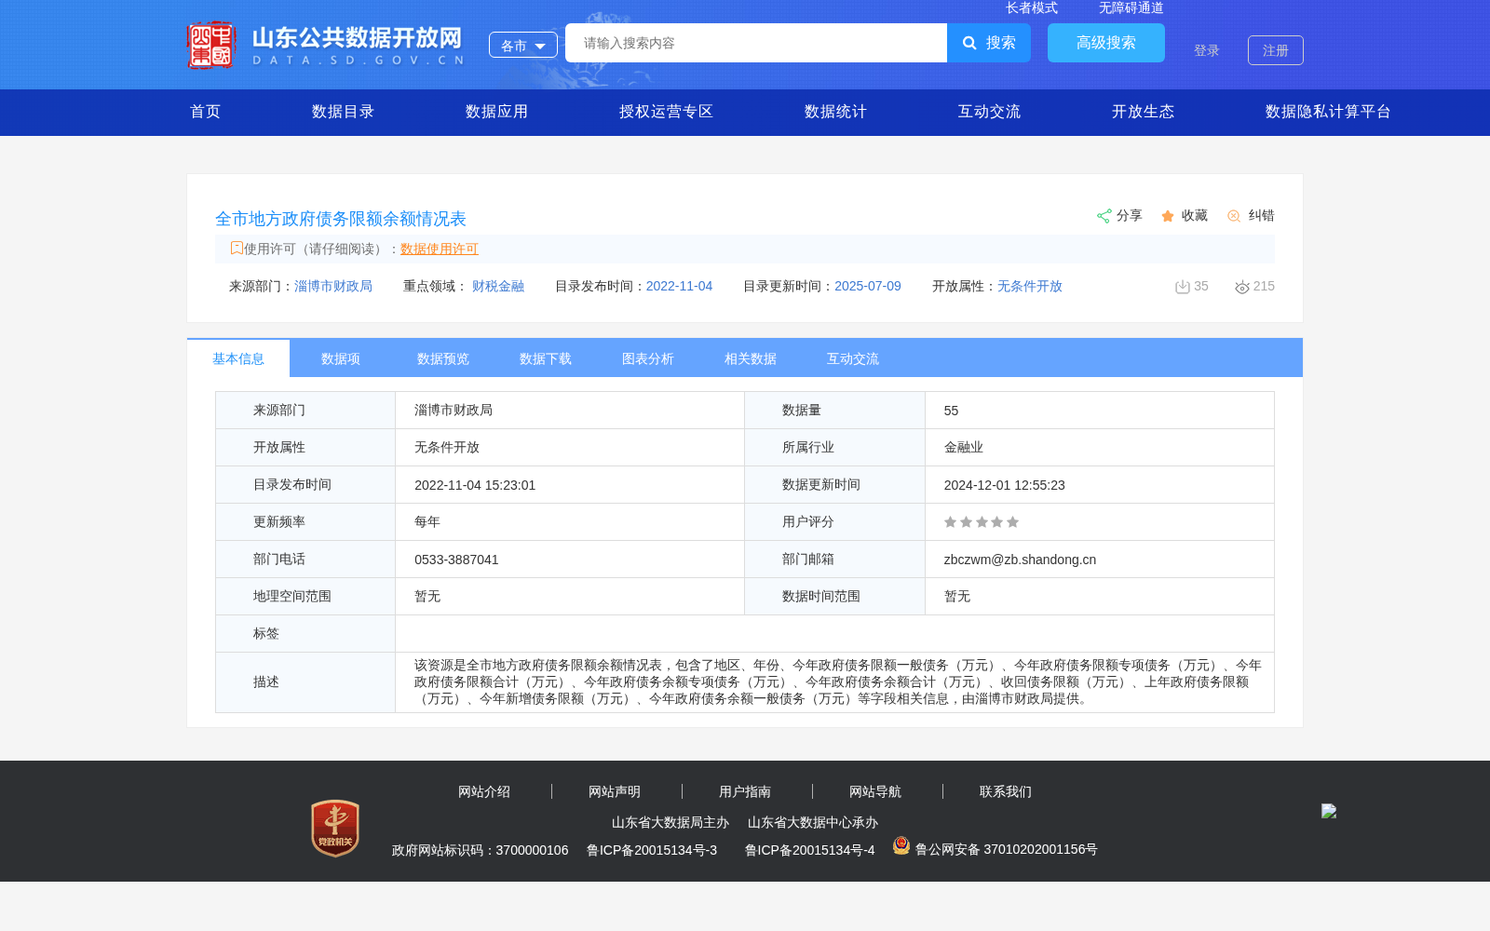
Task: Open 高级搜索 advanced search
Action: [1106, 43]
